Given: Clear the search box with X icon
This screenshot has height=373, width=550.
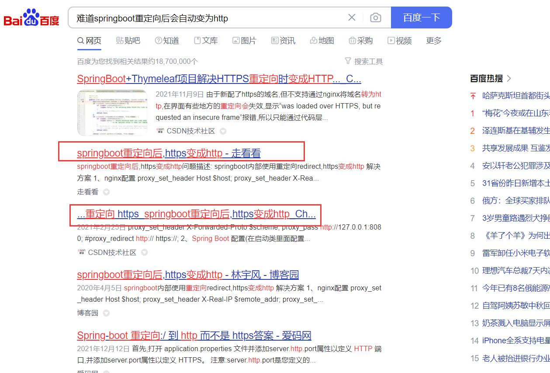Looking at the screenshot, I should [352, 17].
